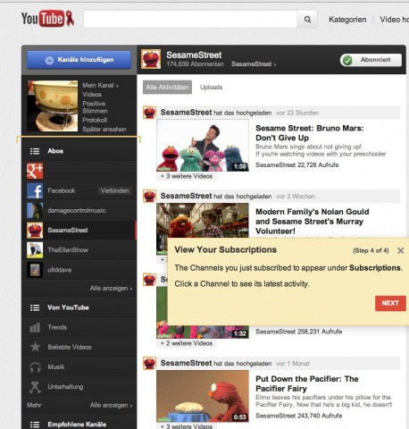Click the NEXT button in the tooltip

390,303
